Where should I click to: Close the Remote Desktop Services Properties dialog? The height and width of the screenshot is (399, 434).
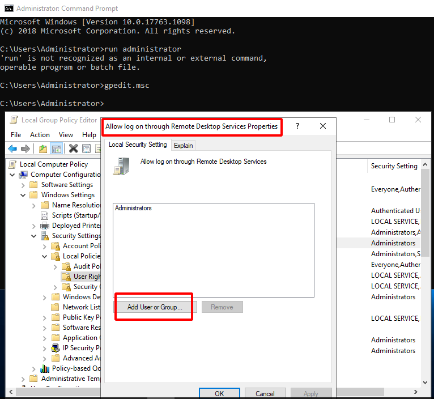323,126
